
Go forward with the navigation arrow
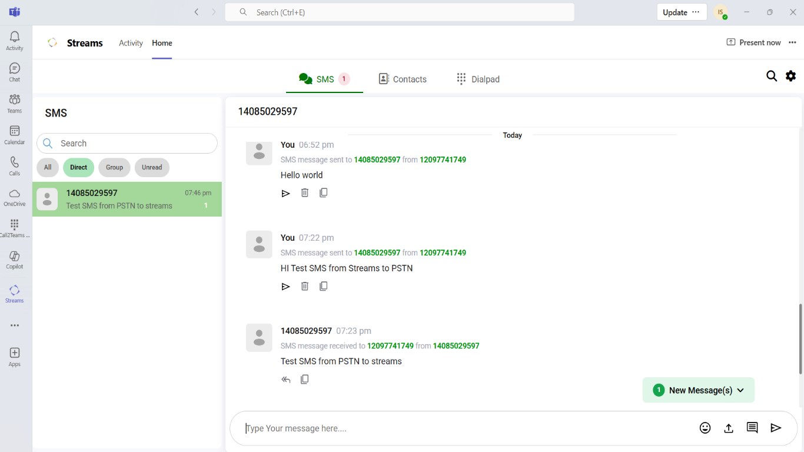point(214,12)
